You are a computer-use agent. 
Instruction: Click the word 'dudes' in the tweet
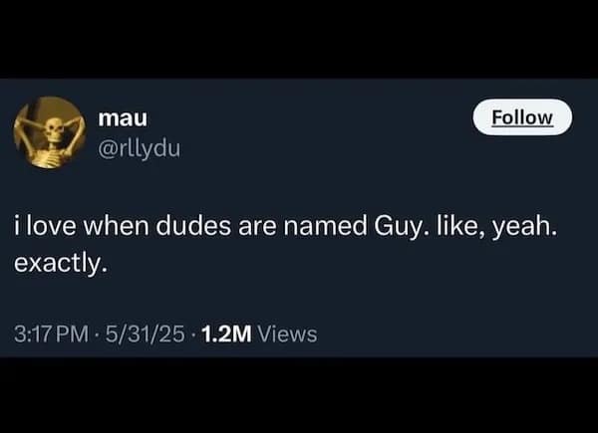tap(193, 226)
